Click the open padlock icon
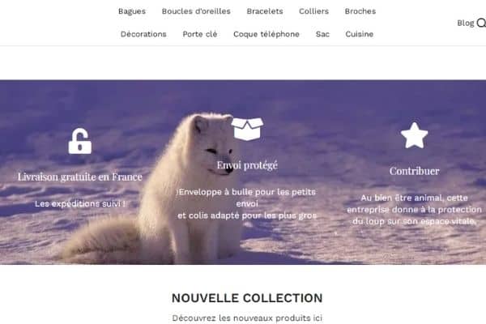The image size is (486, 324). point(80,141)
